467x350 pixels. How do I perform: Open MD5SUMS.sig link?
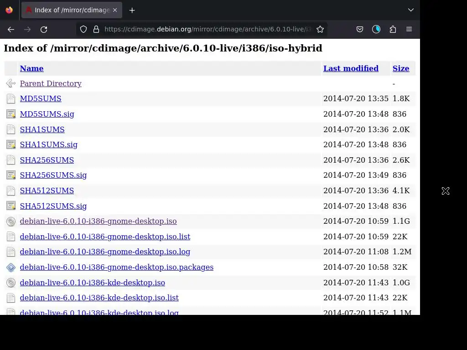47,114
